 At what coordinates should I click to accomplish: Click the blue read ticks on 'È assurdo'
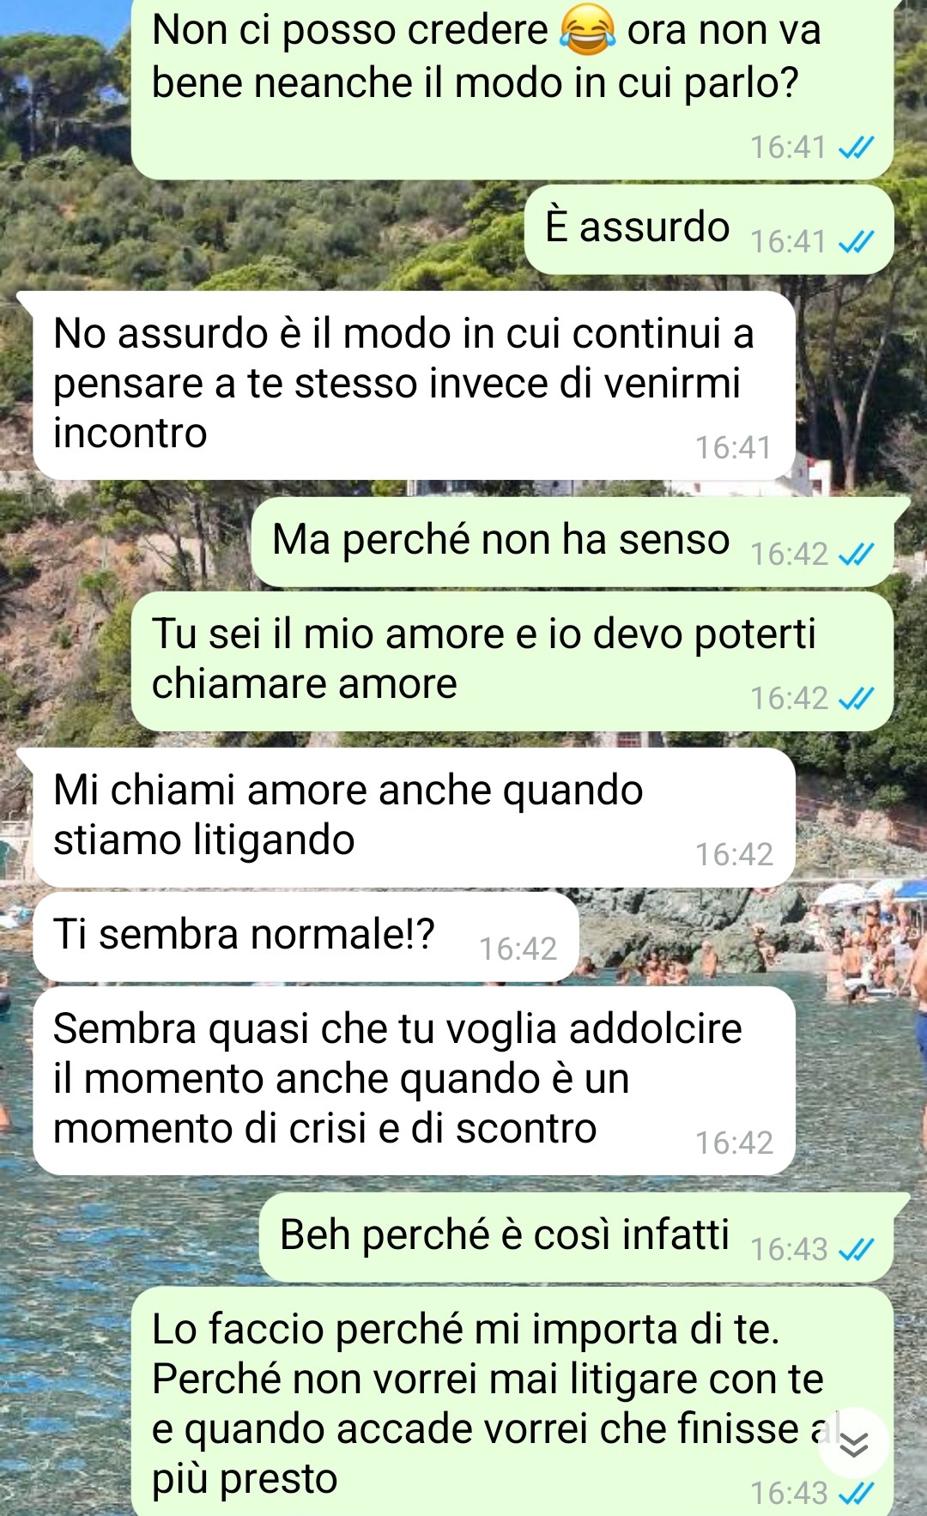[856, 242]
